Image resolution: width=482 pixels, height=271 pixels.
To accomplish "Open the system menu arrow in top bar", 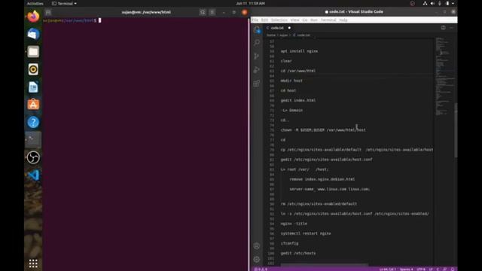I will click(453, 3).
